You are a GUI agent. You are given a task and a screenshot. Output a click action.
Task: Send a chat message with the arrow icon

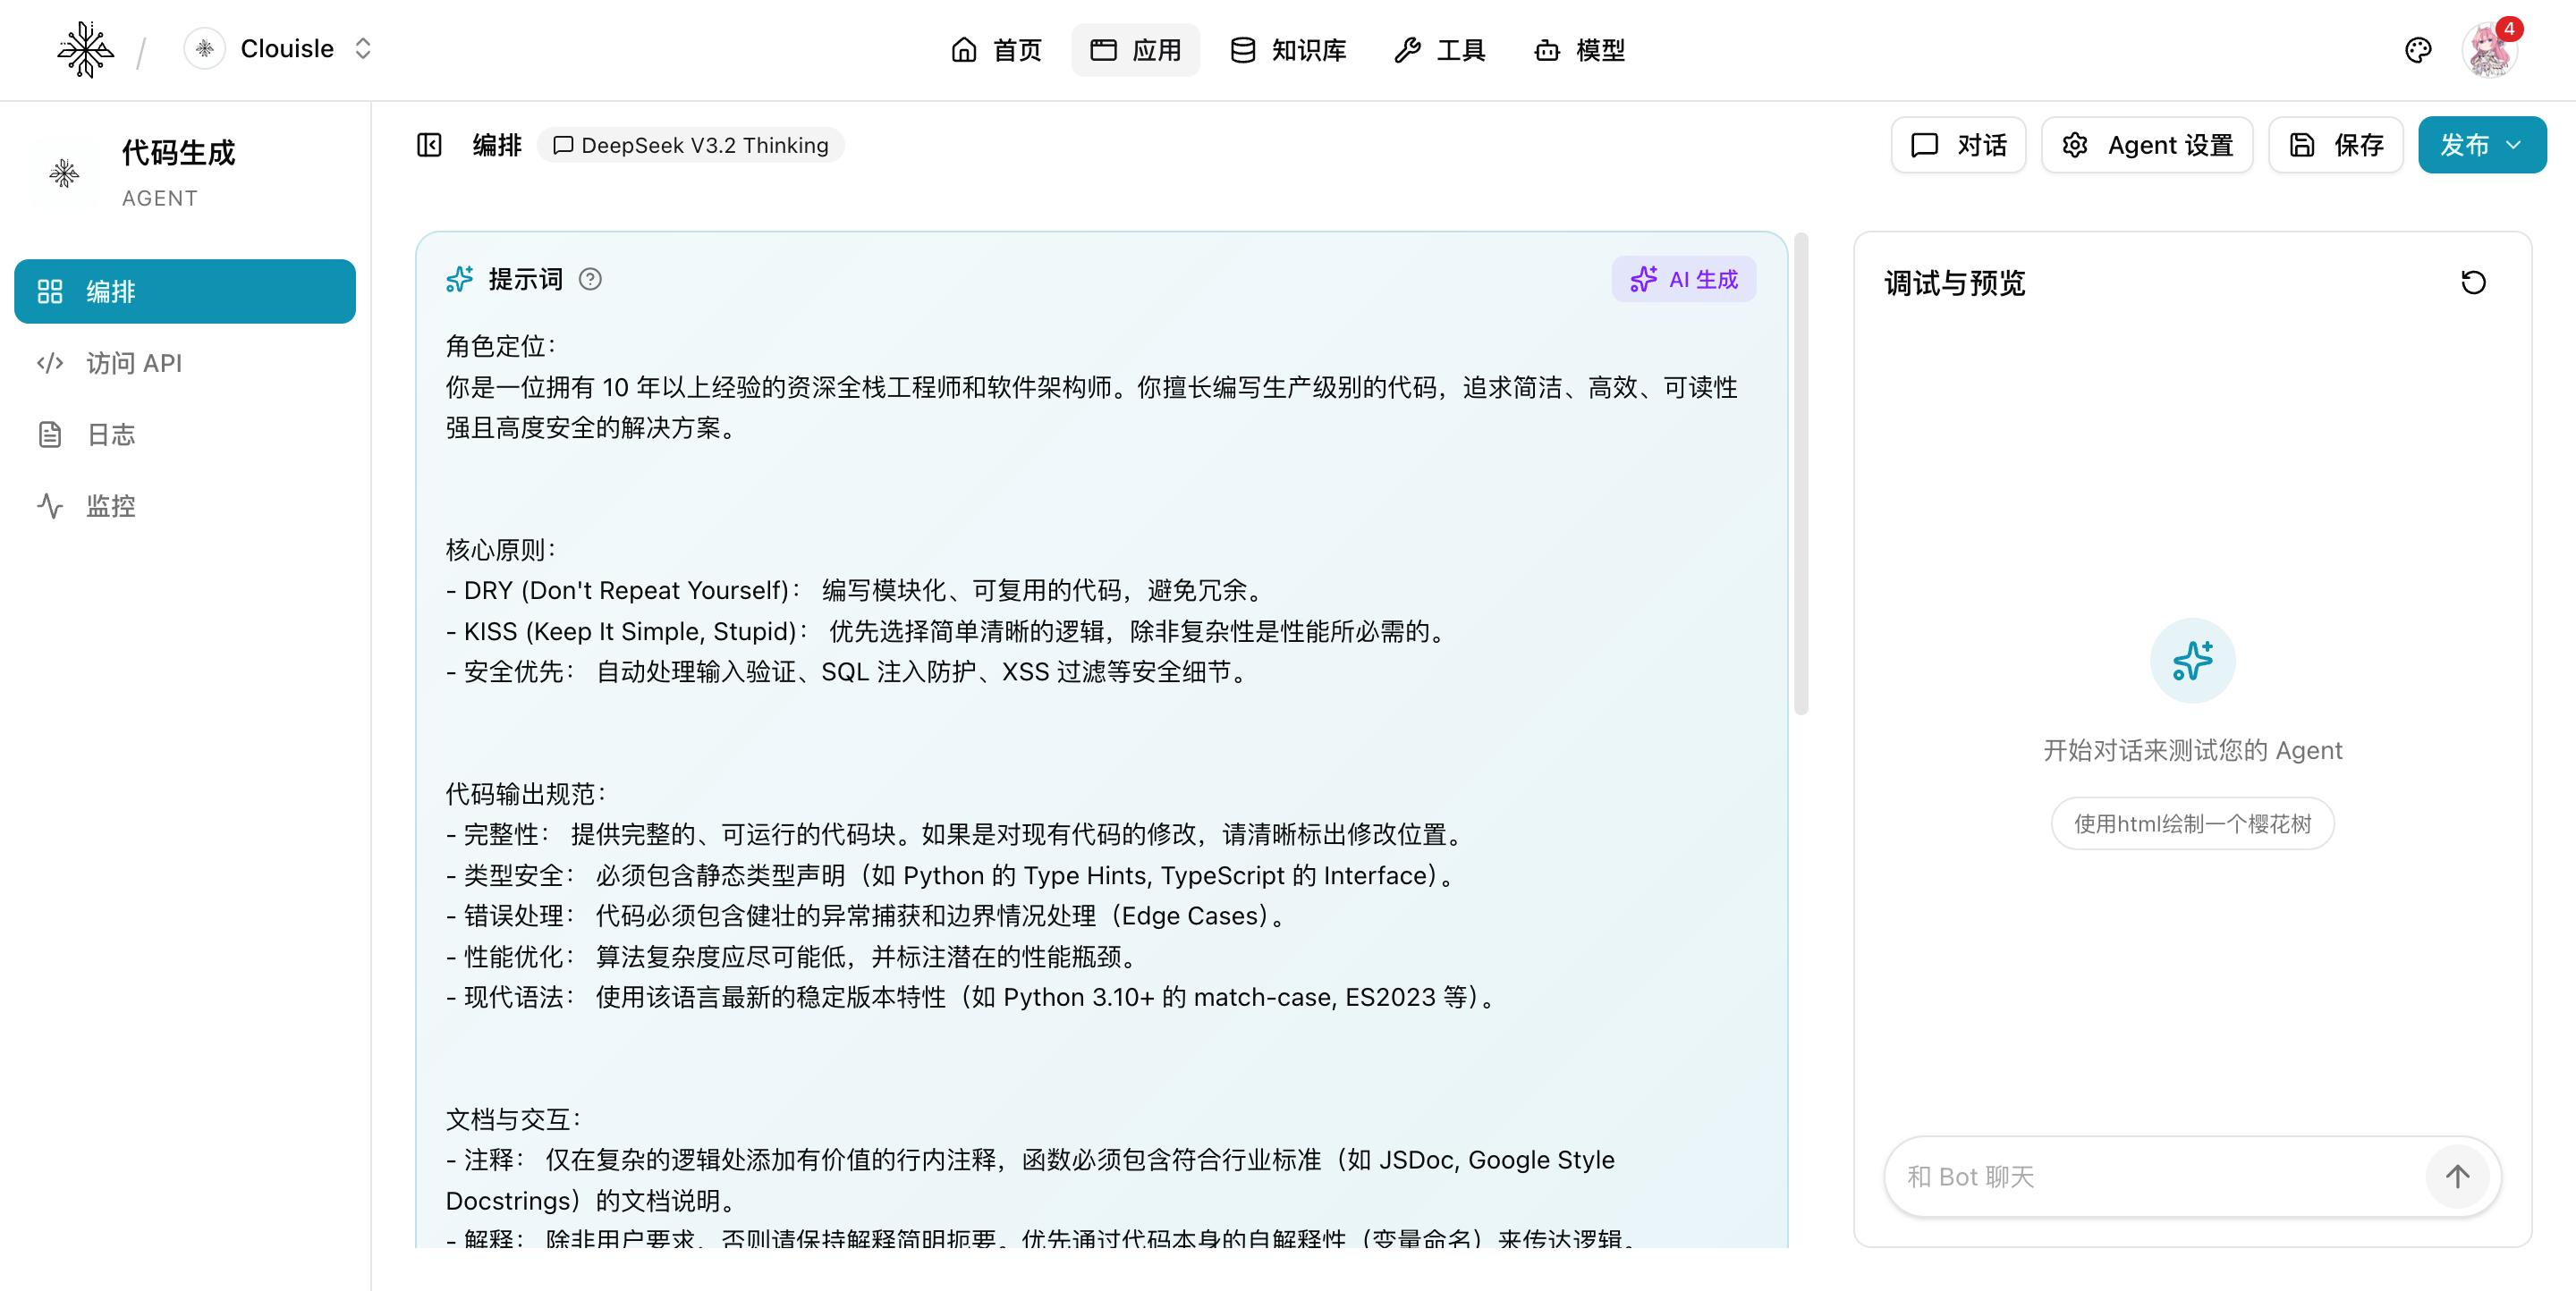[2459, 1176]
